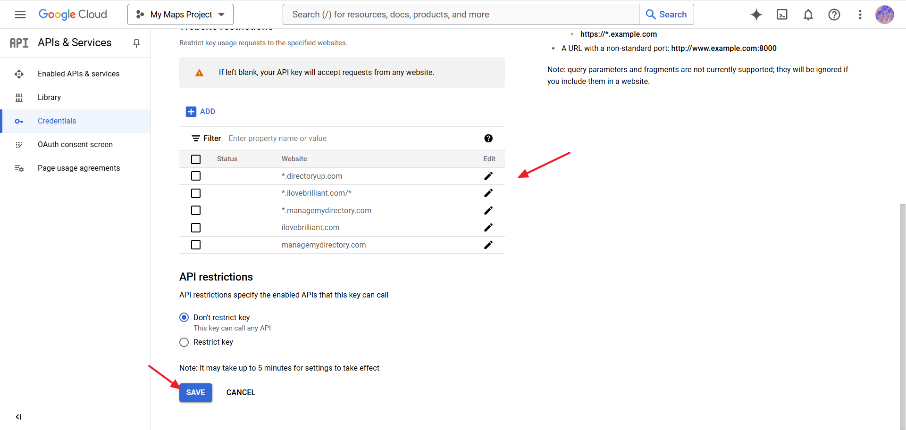Click ADD to add a website restriction
The image size is (906, 430).
pyautogui.click(x=201, y=112)
